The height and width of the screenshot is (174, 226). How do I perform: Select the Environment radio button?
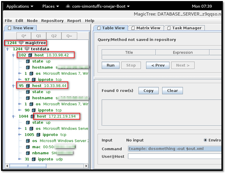coord(205,140)
